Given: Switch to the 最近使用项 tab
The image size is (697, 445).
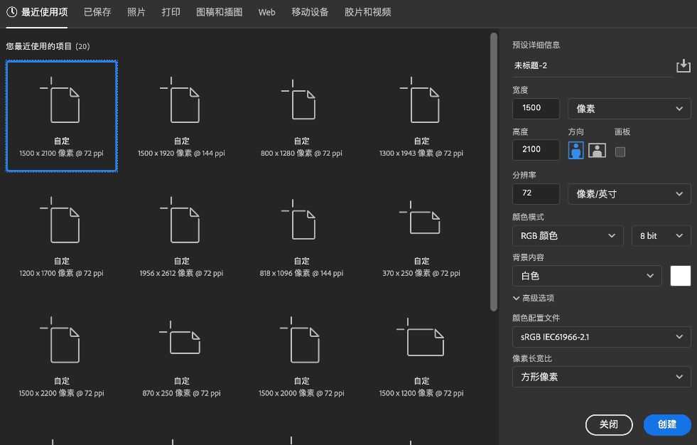Looking at the screenshot, I should click(x=37, y=13).
